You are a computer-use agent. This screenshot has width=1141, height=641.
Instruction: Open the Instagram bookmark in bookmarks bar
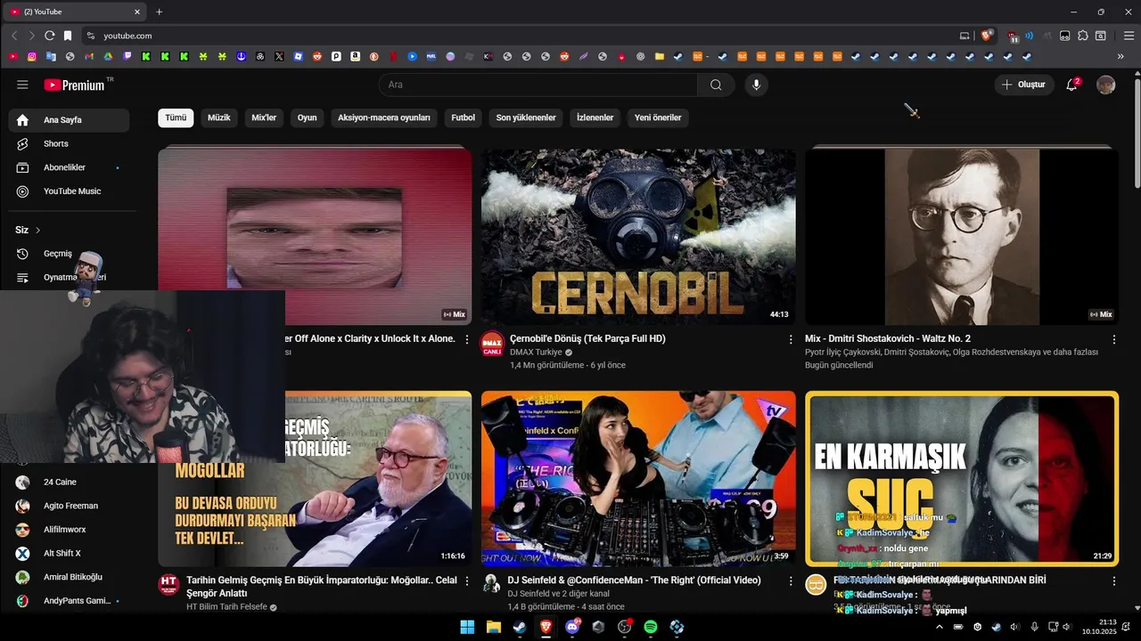point(32,56)
